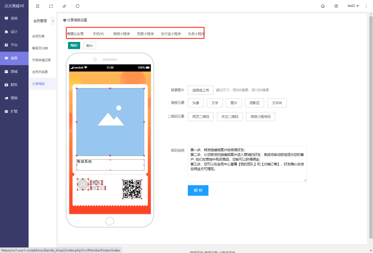
Task: Click the 分享海报设置 gear icon
Action: tap(65, 20)
